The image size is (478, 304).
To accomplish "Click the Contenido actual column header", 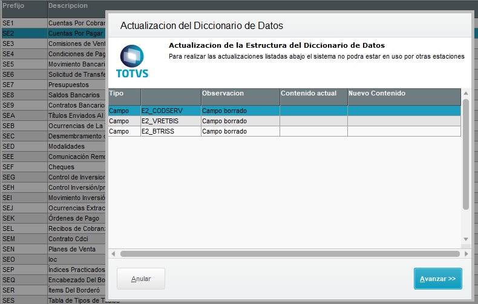I will pos(313,97).
